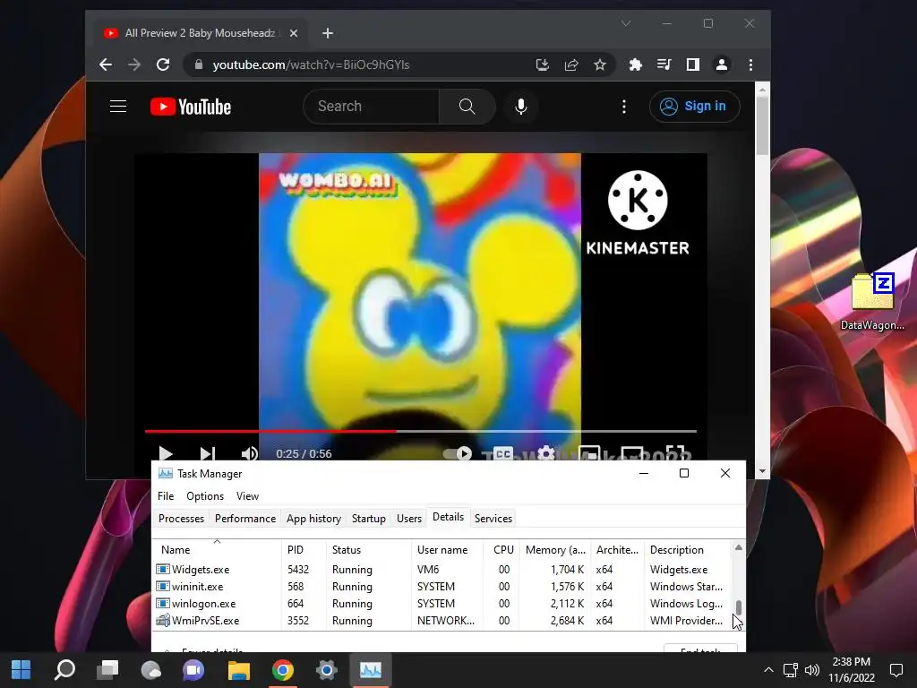917x688 pixels.
Task: Switch to the Users tab
Action: pyautogui.click(x=408, y=519)
